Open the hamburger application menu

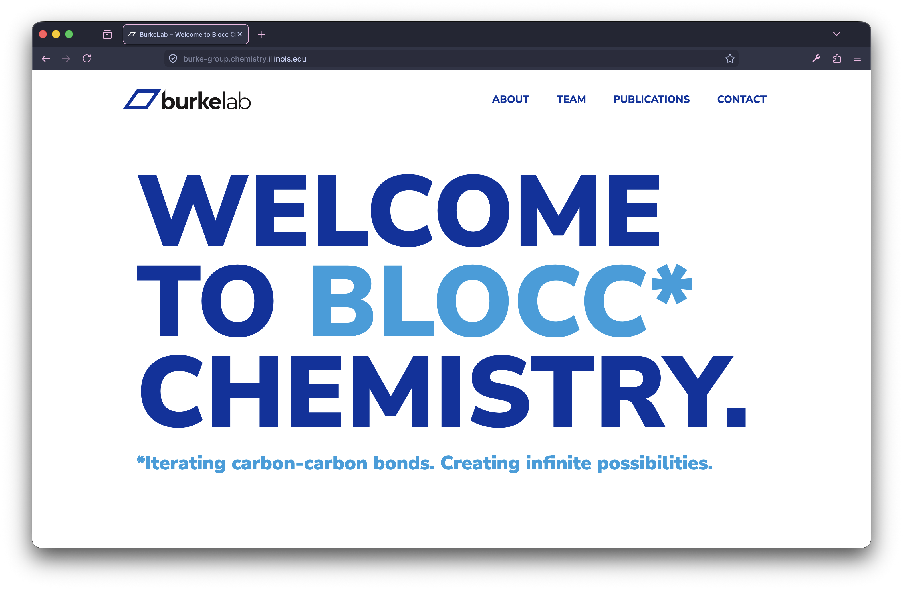pos(857,58)
